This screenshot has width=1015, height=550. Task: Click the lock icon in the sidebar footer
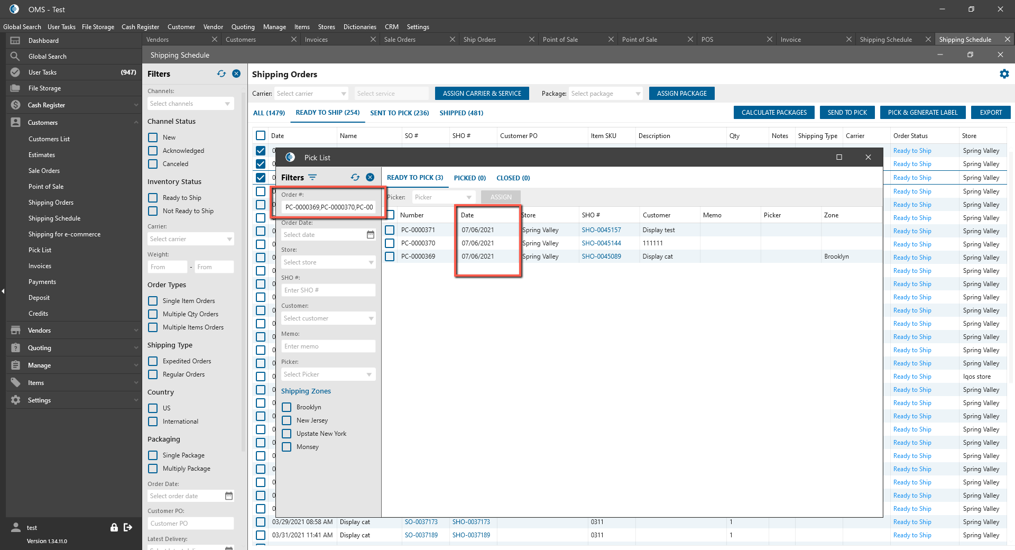point(114,527)
